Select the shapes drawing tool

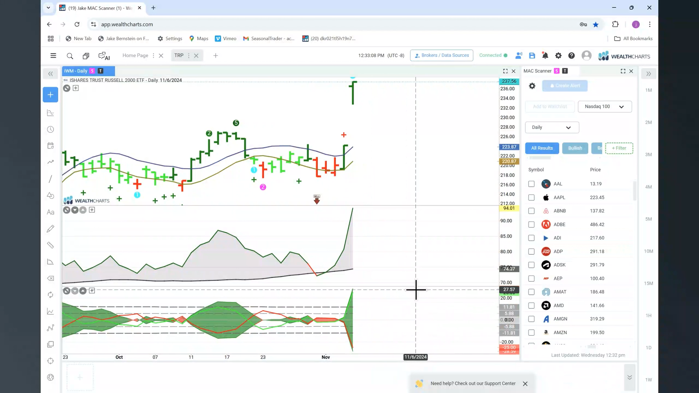(51, 195)
